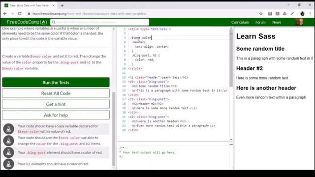Viewport: 315px width, 177px height.
Task: Click the '.header{' line in editor
Action: coord(139,42)
